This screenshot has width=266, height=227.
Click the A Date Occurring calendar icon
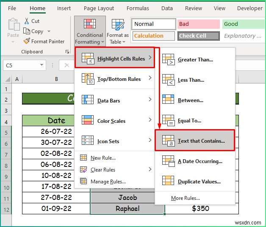168,161
